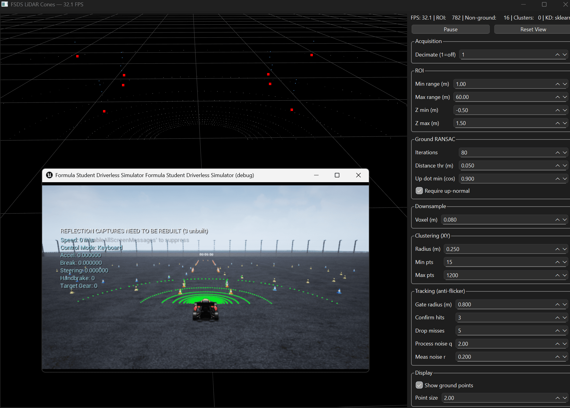Increase Min pts with the up arrow
This screenshot has height=408, width=570.
pos(557,262)
